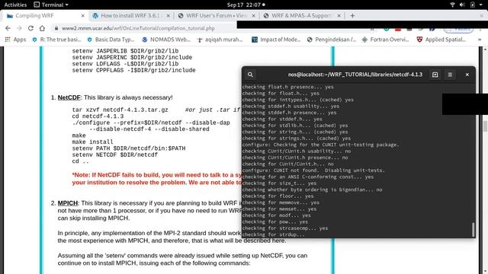The image size is (488, 274).
Task: Open 'Pengindeksan /...' bookmark
Action: 332,40
